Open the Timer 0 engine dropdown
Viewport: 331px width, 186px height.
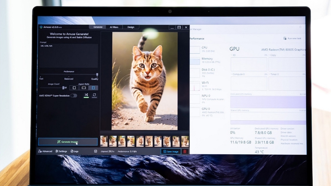point(274,74)
